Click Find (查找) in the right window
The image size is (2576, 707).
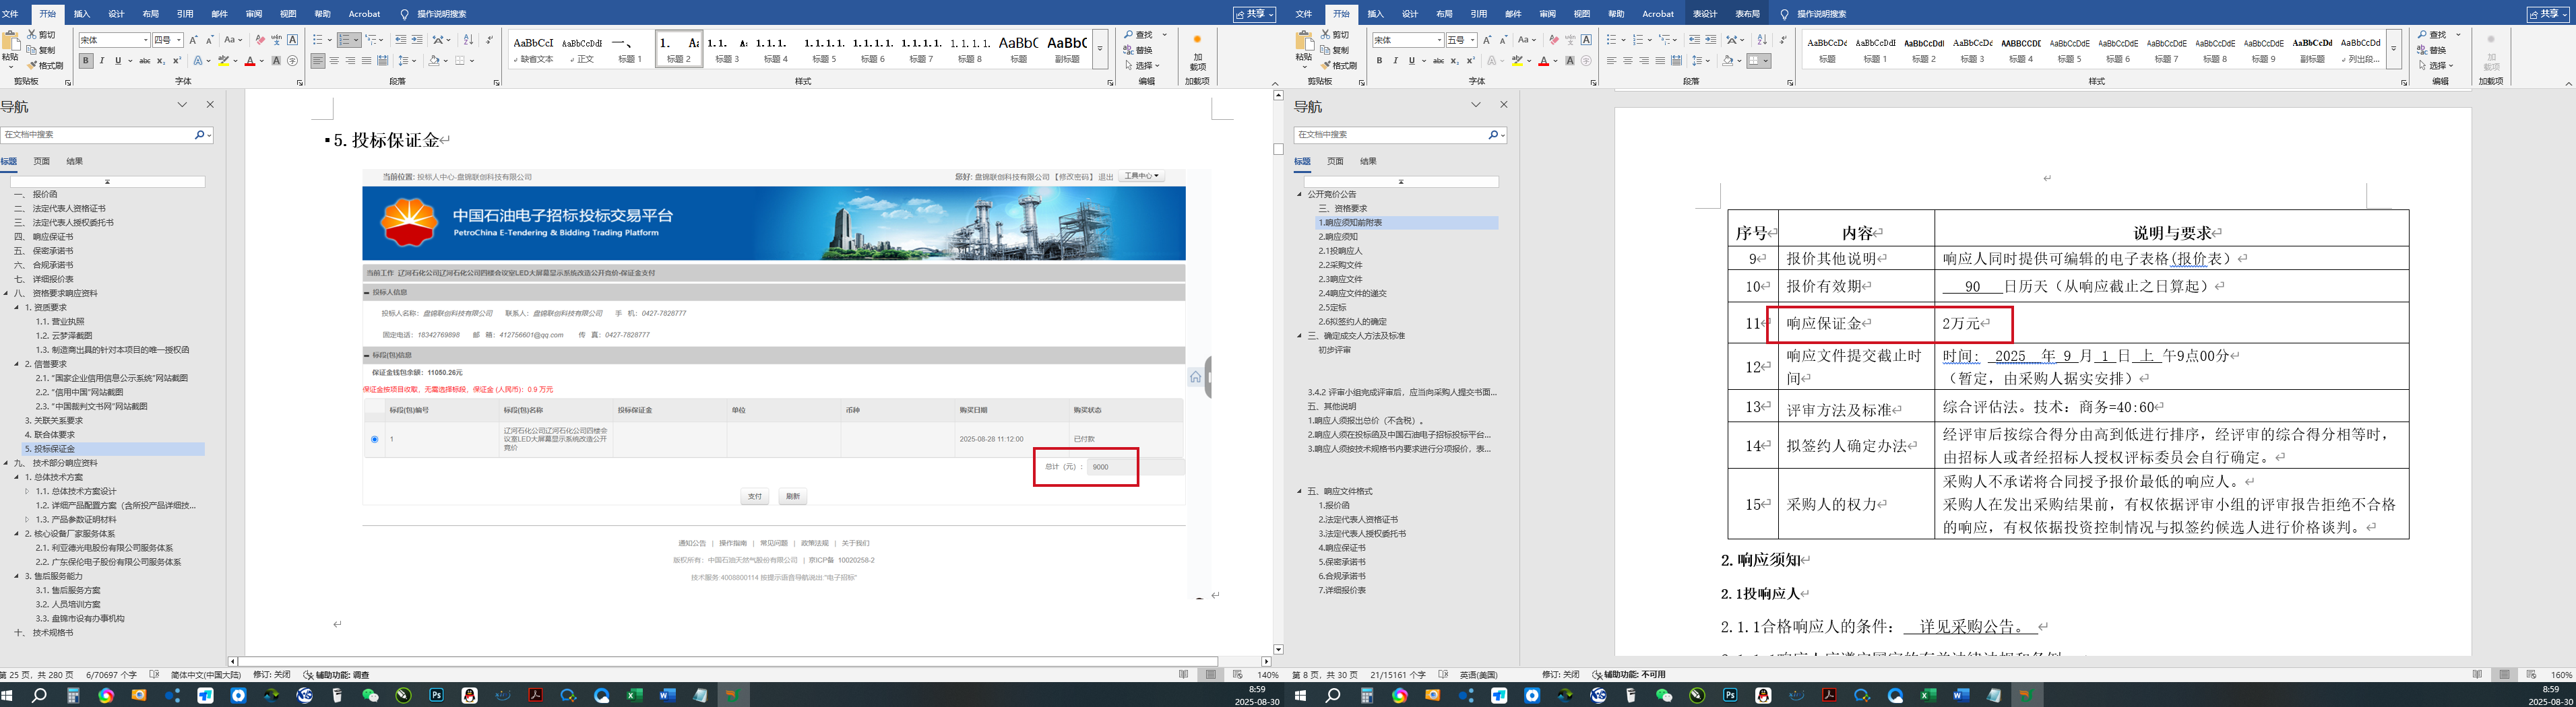tap(2432, 35)
